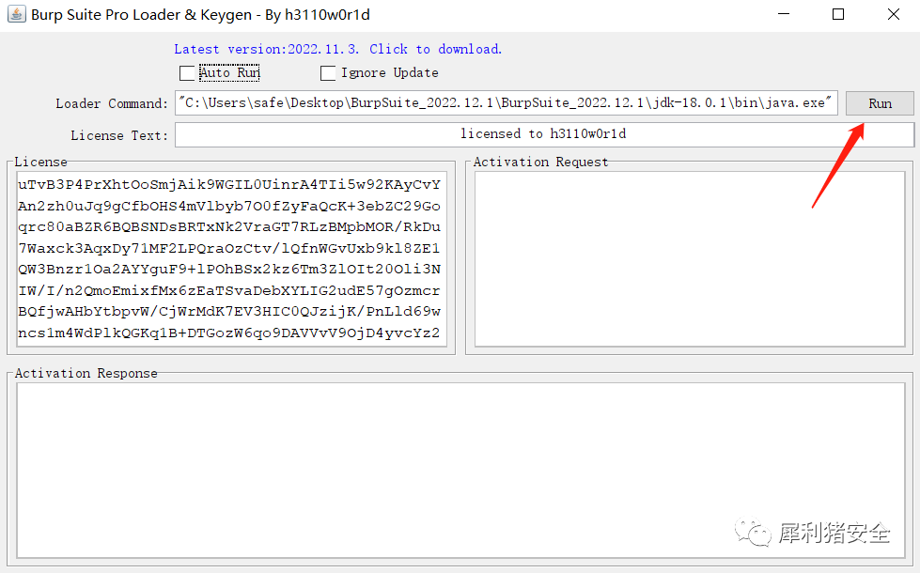Click the license line starting 7Waxck3Aqx
920x573 pixels.
coord(229,249)
